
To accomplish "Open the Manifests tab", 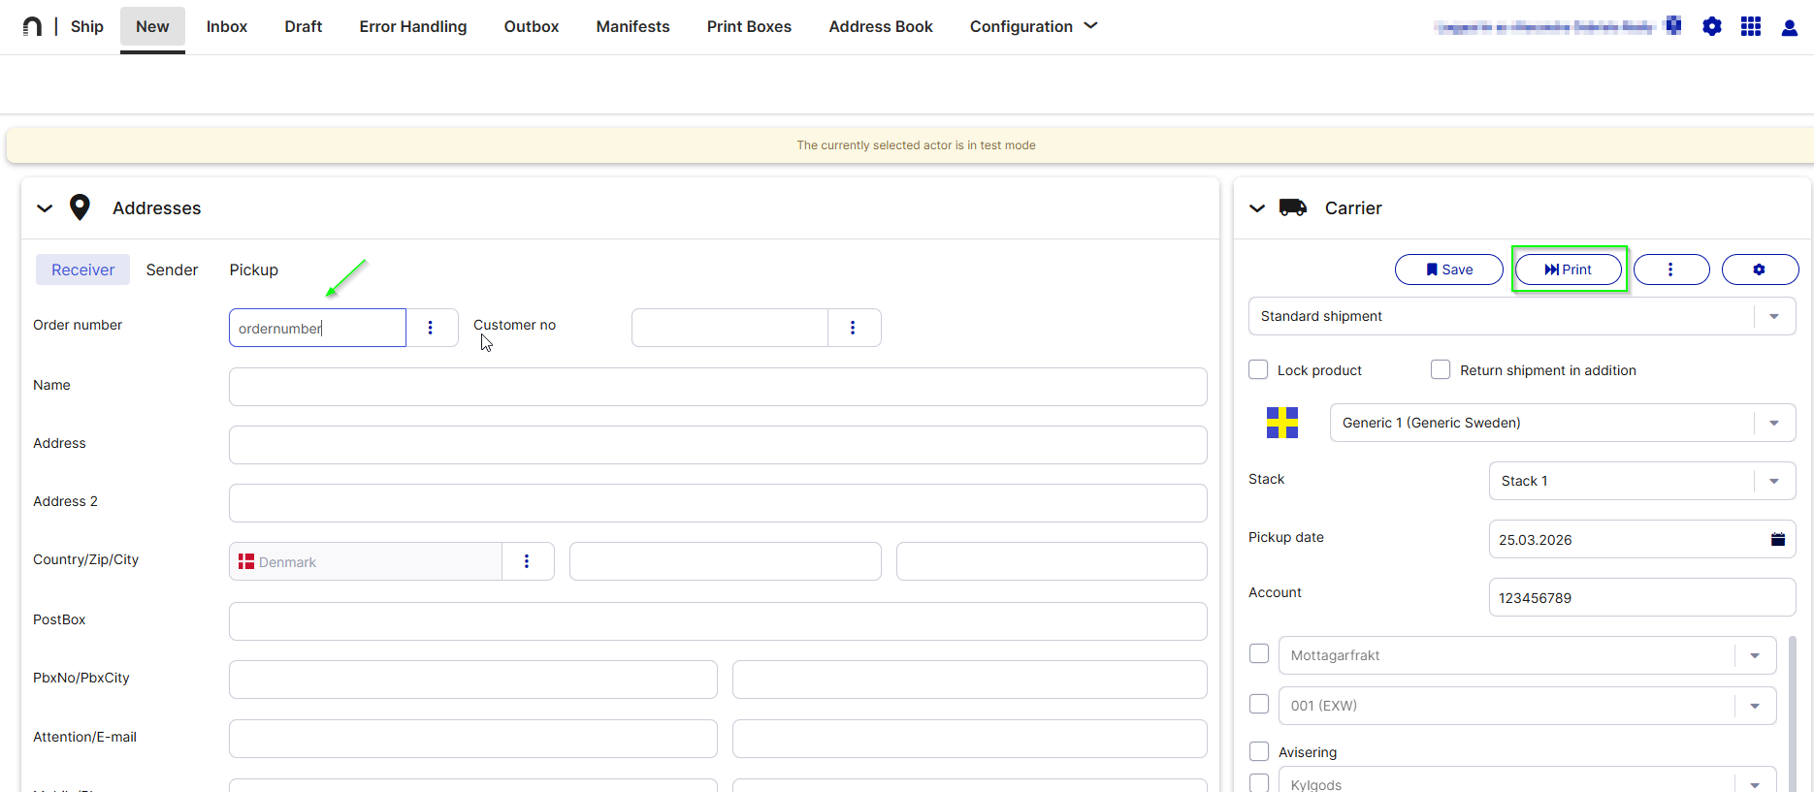I will pyautogui.click(x=633, y=26).
